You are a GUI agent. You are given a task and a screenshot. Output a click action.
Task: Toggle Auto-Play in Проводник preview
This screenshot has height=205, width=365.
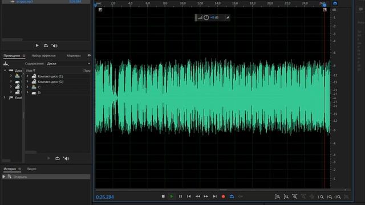point(66,158)
